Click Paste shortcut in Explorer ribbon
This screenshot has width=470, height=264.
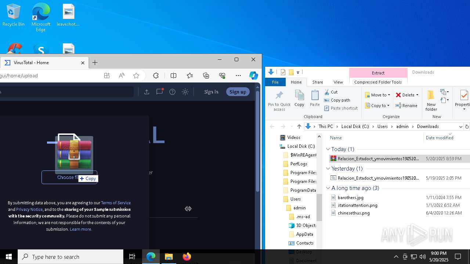[341, 108]
